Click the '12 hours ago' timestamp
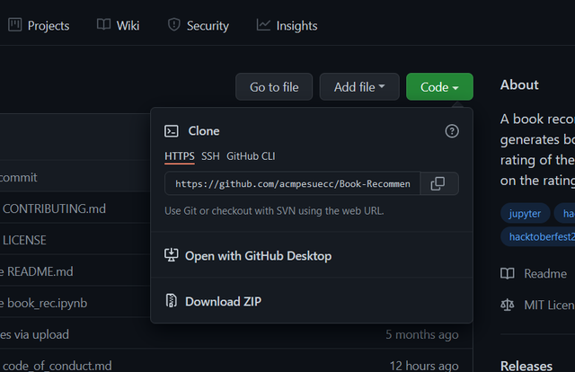The height and width of the screenshot is (372, 575). point(424,366)
